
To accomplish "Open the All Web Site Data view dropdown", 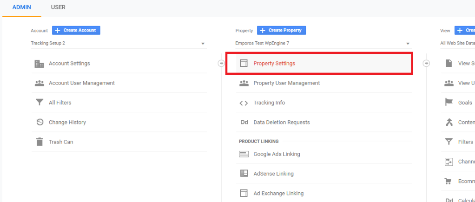I will (457, 44).
